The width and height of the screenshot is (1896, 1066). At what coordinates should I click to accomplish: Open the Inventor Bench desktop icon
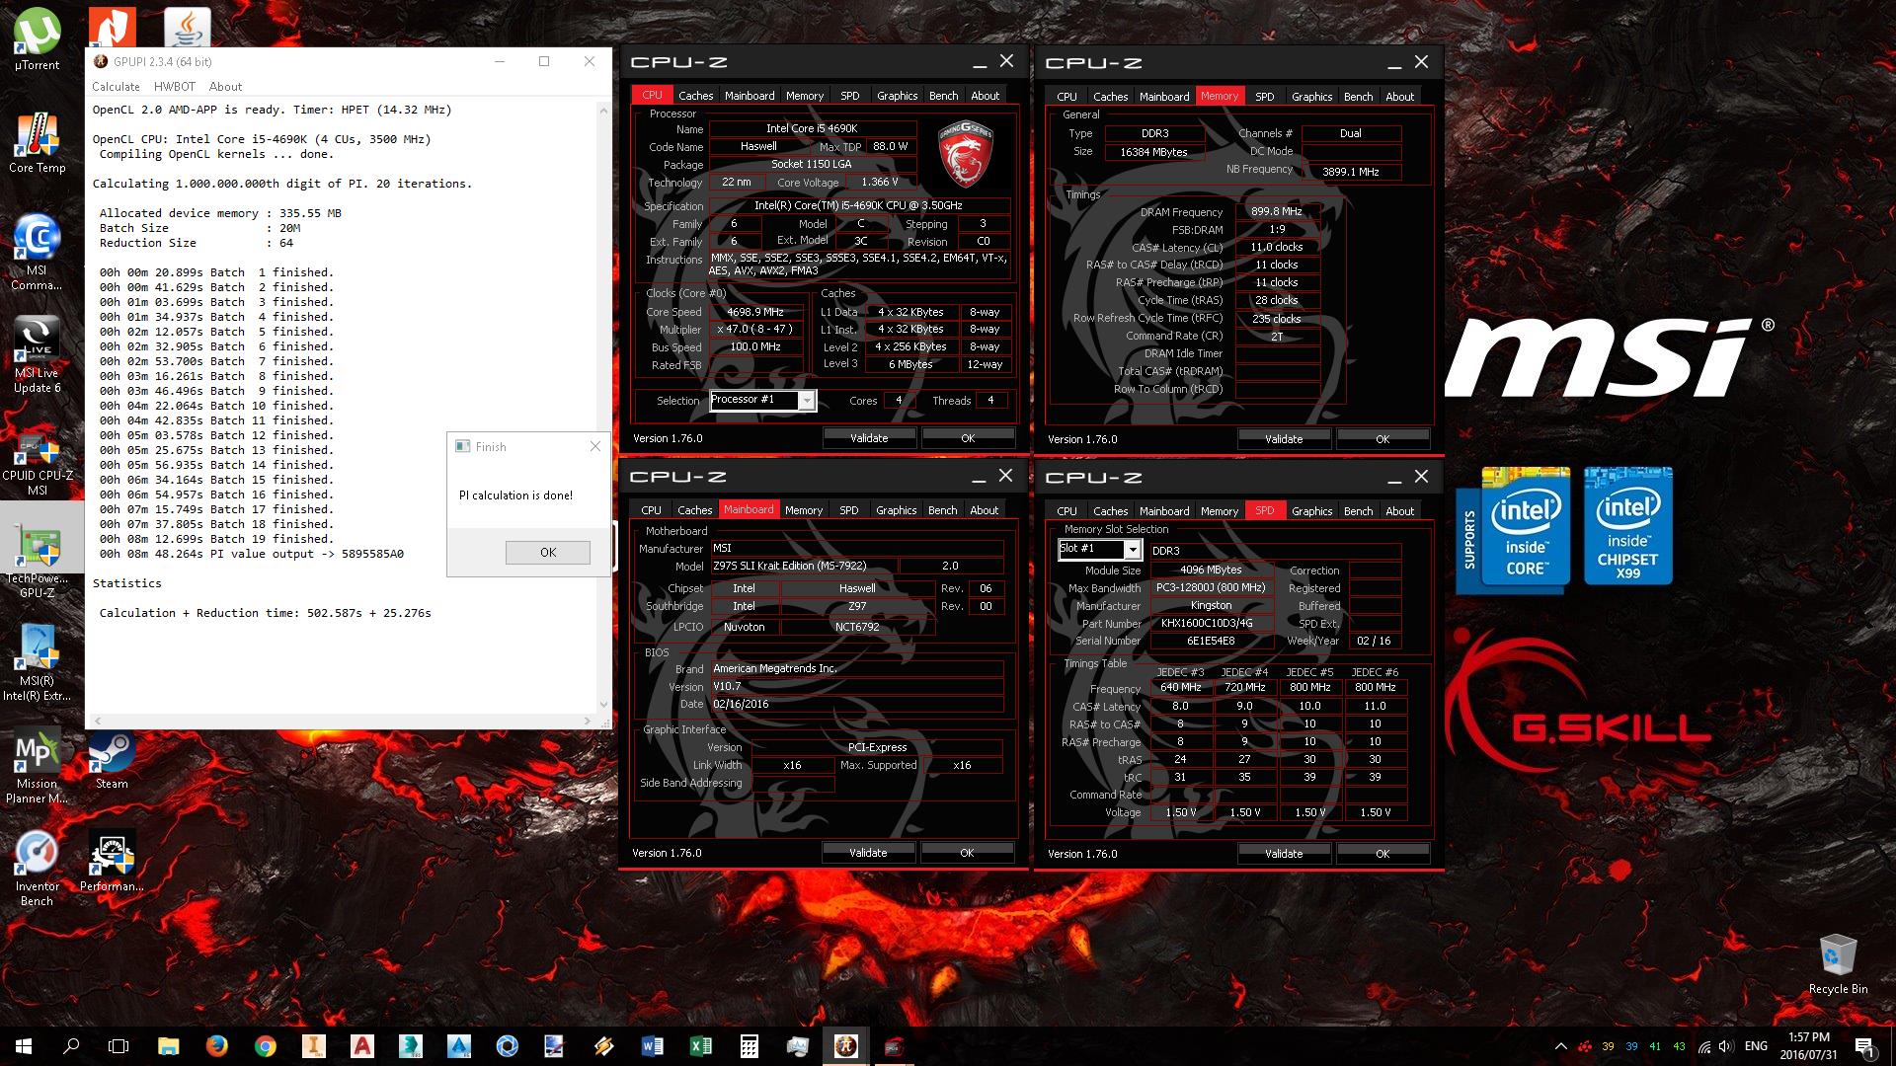(x=37, y=869)
